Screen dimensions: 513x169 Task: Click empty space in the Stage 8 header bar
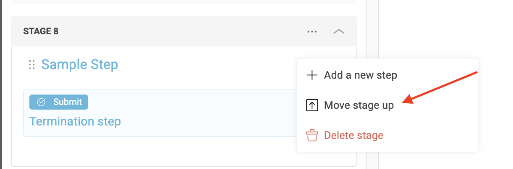[181, 31]
